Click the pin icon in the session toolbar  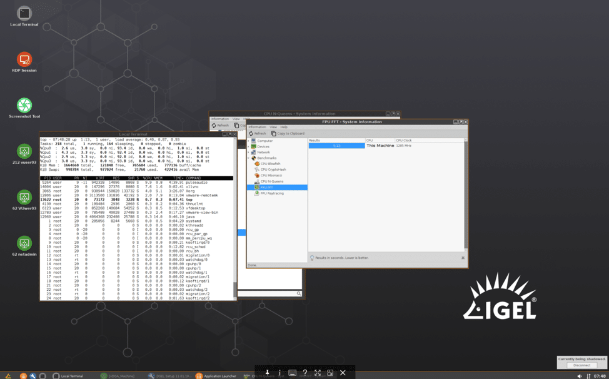coord(267,373)
